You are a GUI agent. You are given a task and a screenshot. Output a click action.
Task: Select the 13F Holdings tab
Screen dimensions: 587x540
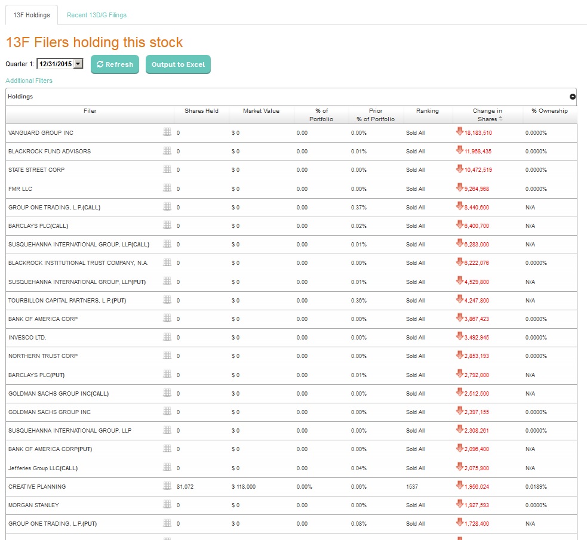(x=32, y=15)
